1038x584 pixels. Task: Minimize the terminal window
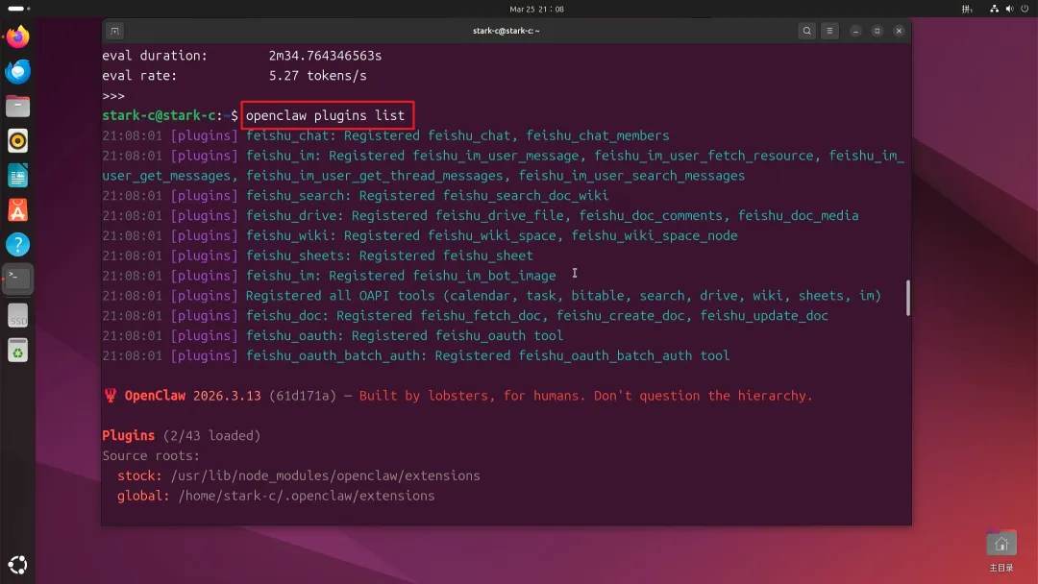click(x=856, y=31)
